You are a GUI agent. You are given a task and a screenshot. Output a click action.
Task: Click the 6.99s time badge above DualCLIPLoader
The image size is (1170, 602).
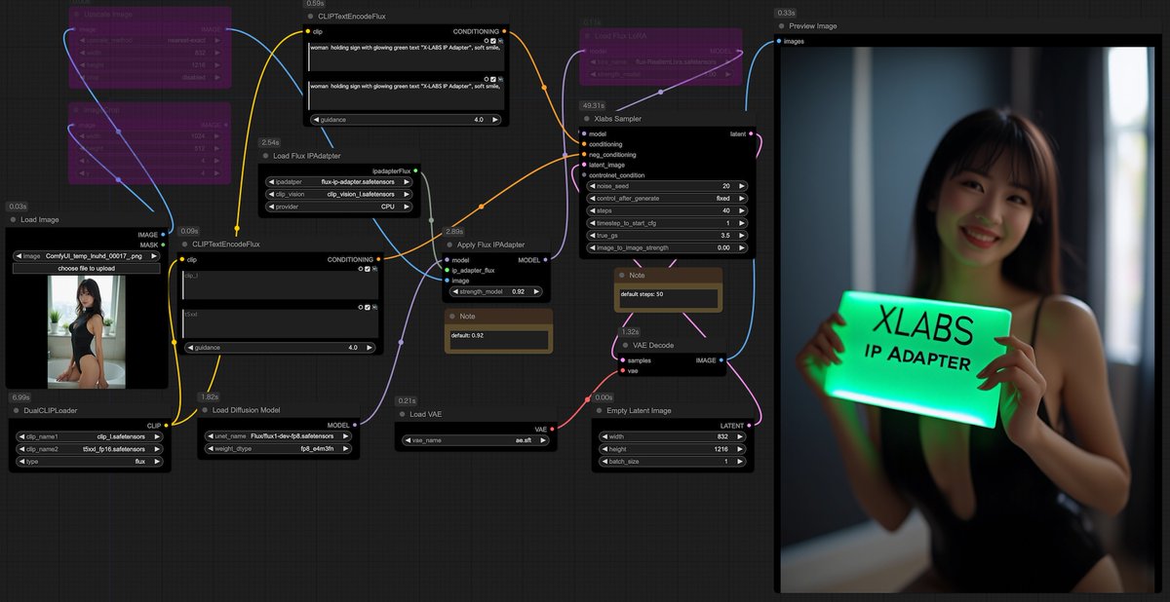(20, 396)
